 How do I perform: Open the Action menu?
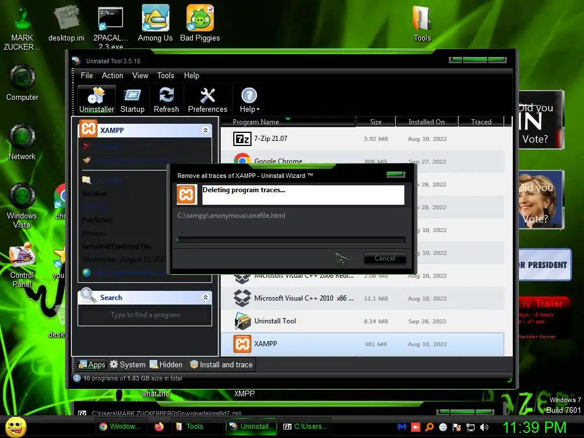(x=112, y=76)
